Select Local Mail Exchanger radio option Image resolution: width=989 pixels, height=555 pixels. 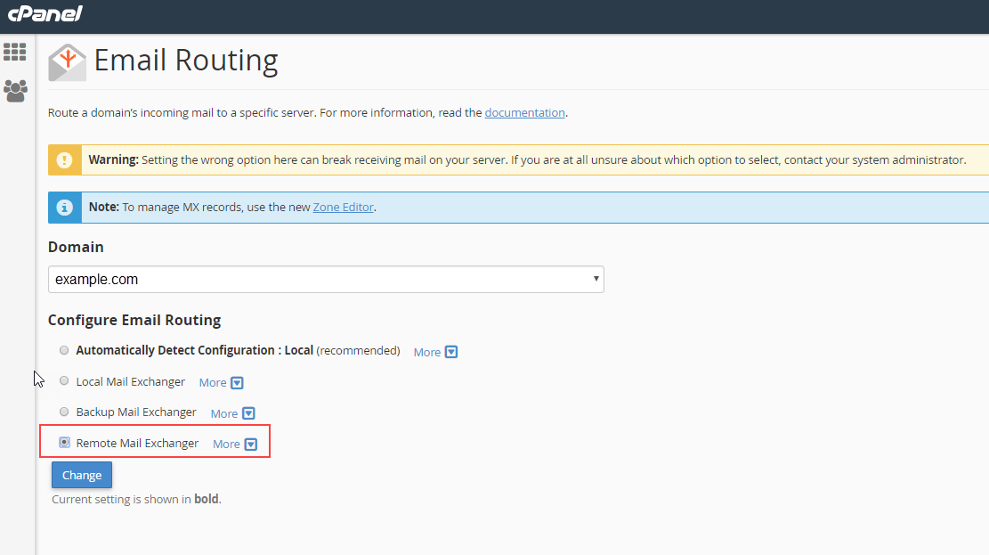click(x=64, y=381)
